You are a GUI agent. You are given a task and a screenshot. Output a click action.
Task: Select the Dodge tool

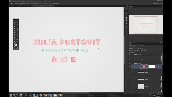click(x=17, y=35)
